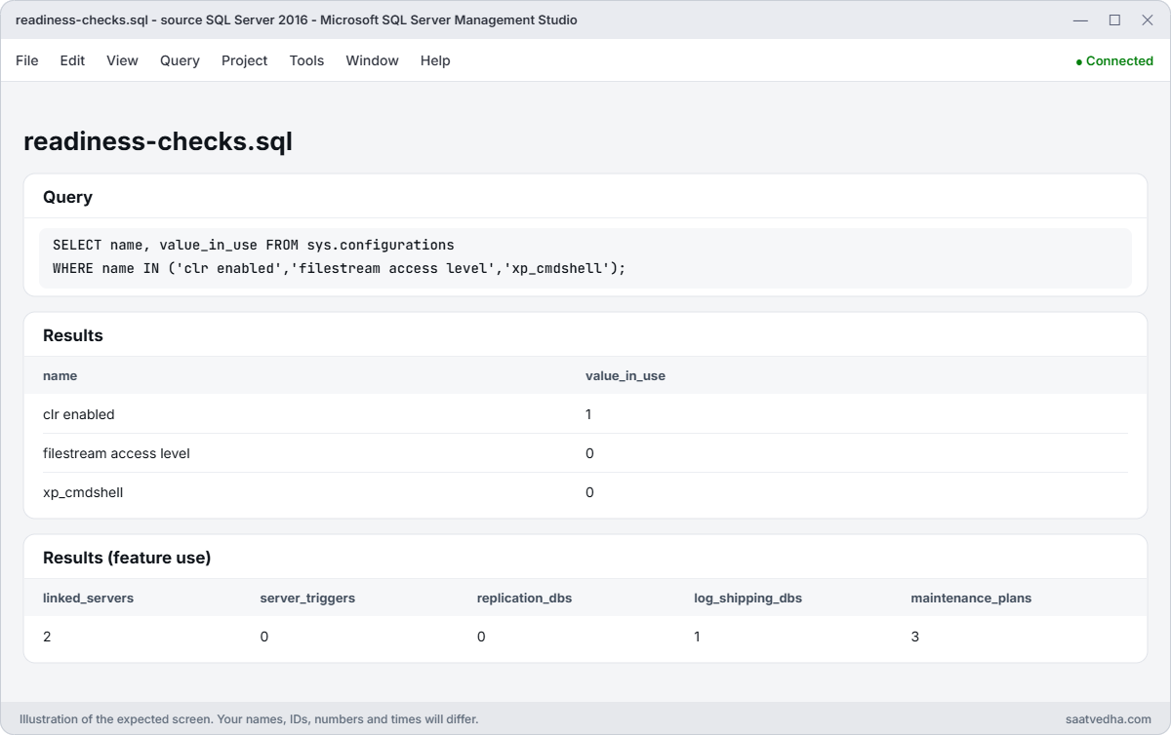The height and width of the screenshot is (735, 1171).
Task: Select the value_in_use column header
Action: (626, 375)
